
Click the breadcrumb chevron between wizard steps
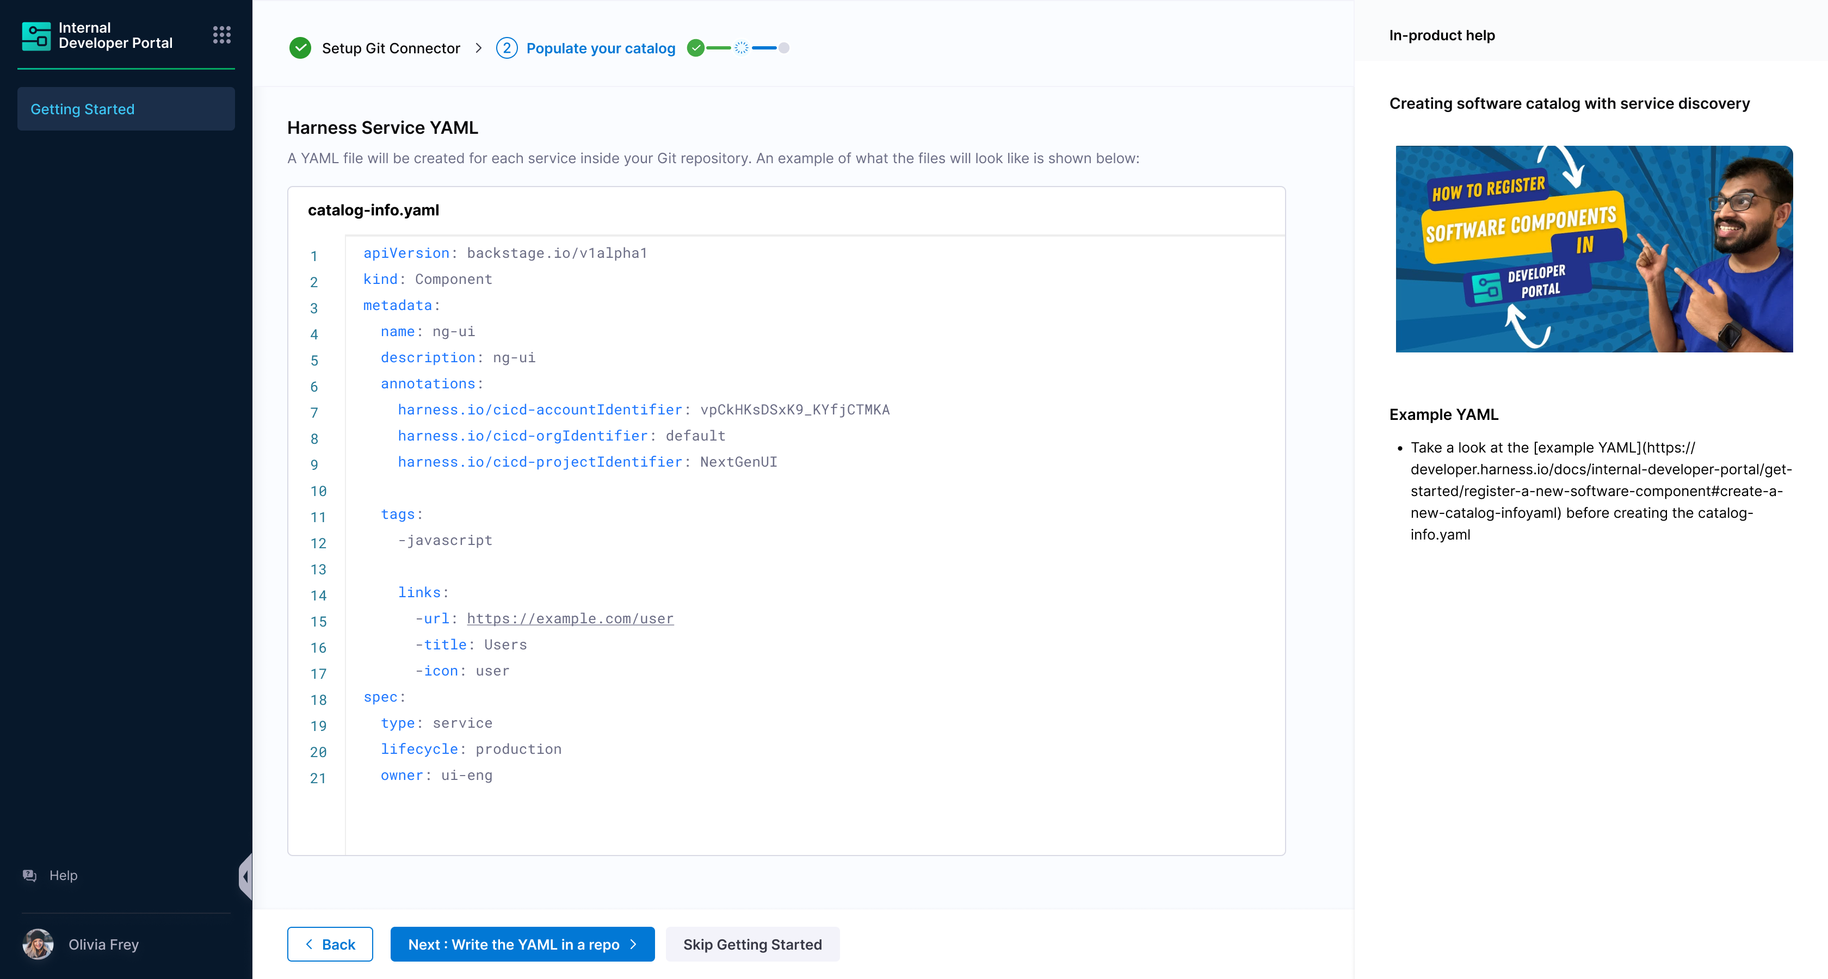478,48
